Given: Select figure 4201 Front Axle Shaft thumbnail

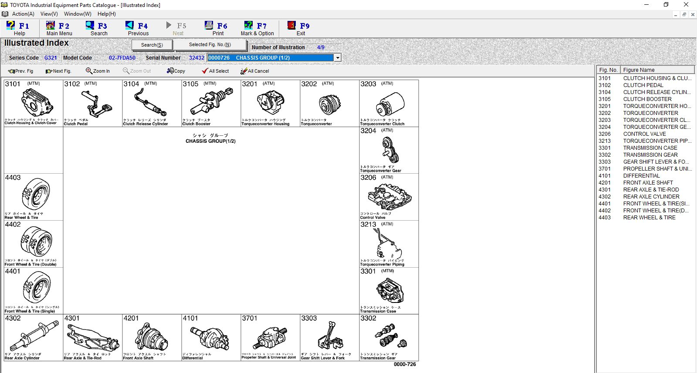Looking at the screenshot, I should pos(152,338).
